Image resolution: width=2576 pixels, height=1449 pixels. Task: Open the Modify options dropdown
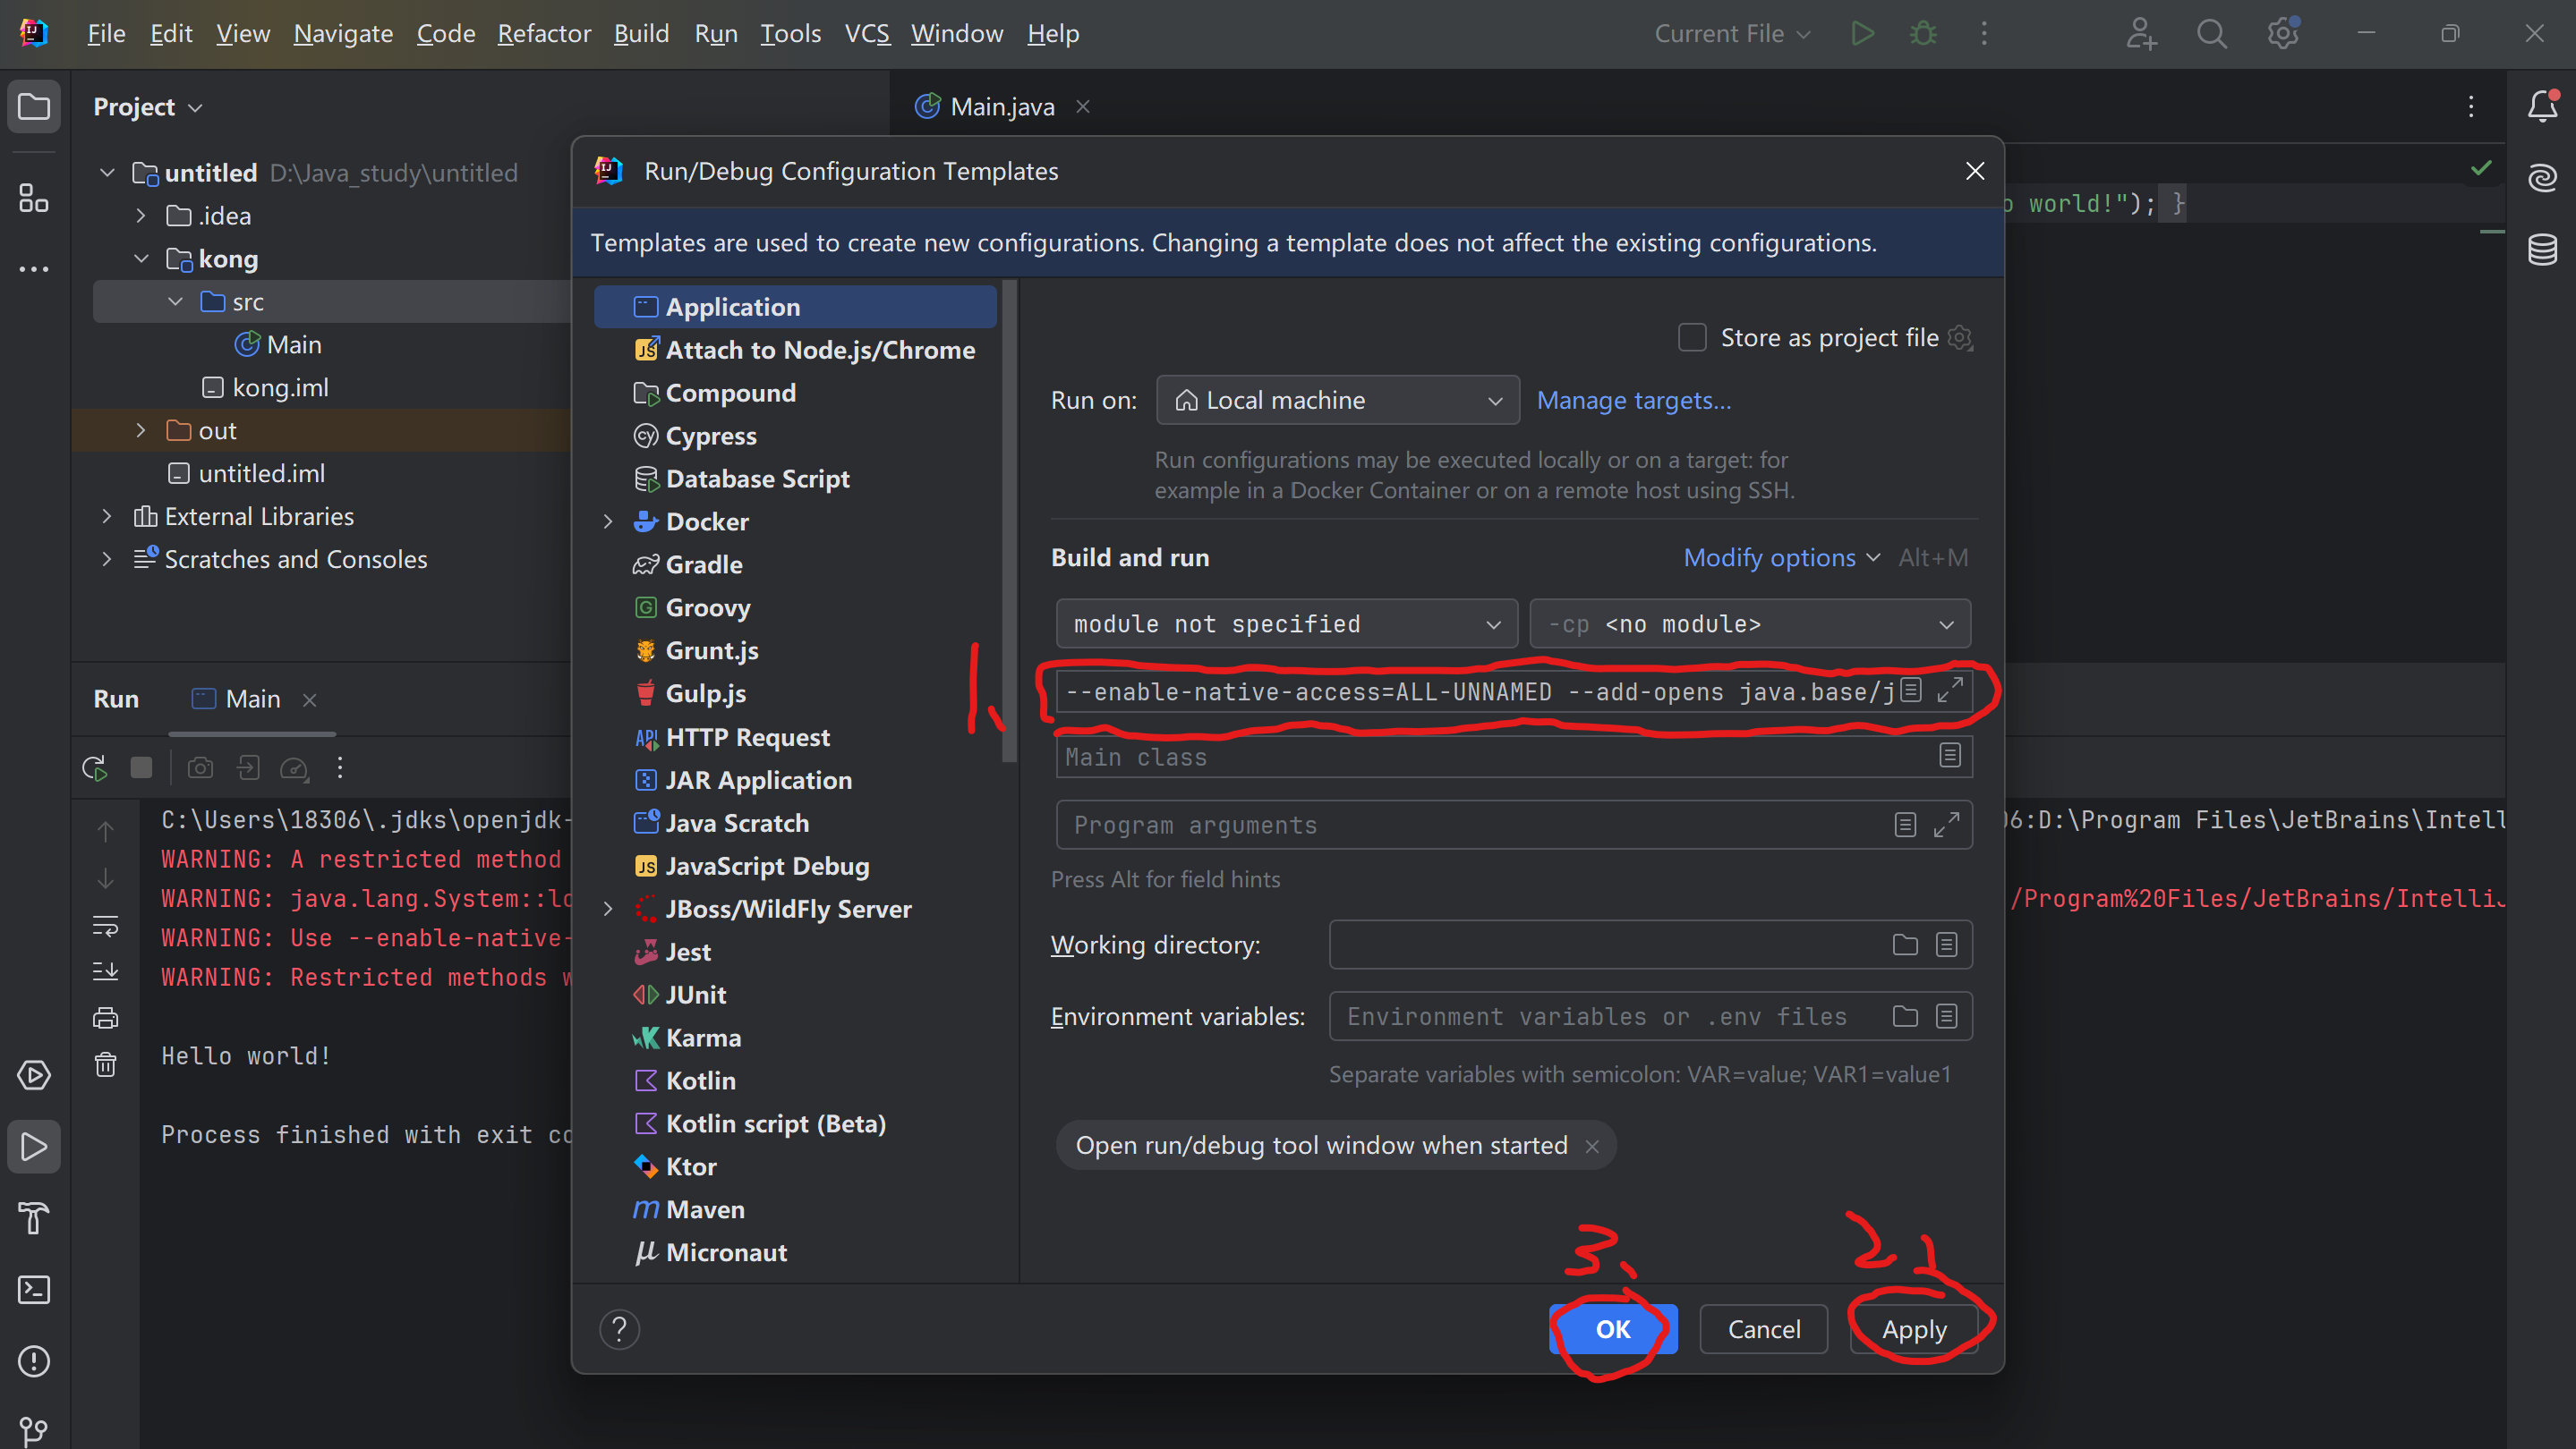pos(1780,557)
